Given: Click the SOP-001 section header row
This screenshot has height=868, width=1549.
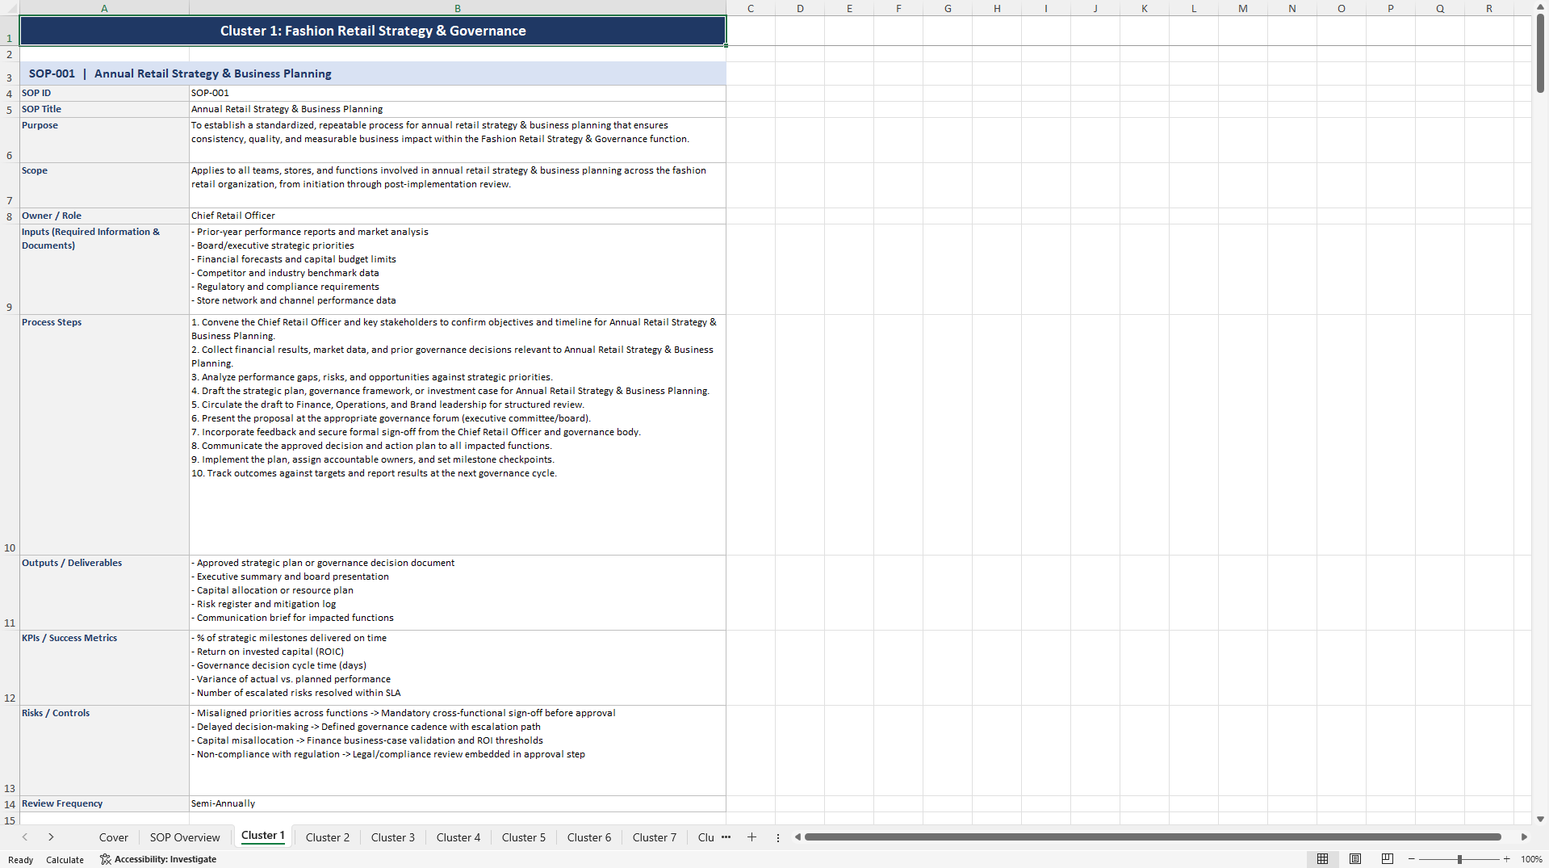Looking at the screenshot, I should coord(373,73).
